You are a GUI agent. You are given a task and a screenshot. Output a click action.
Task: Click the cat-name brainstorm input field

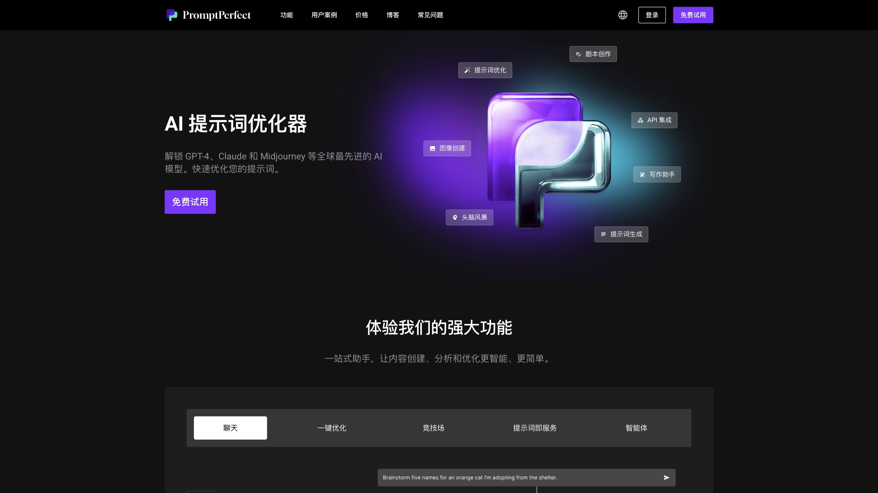(492, 478)
